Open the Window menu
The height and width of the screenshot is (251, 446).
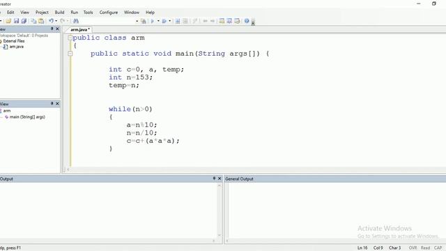[x=132, y=13]
